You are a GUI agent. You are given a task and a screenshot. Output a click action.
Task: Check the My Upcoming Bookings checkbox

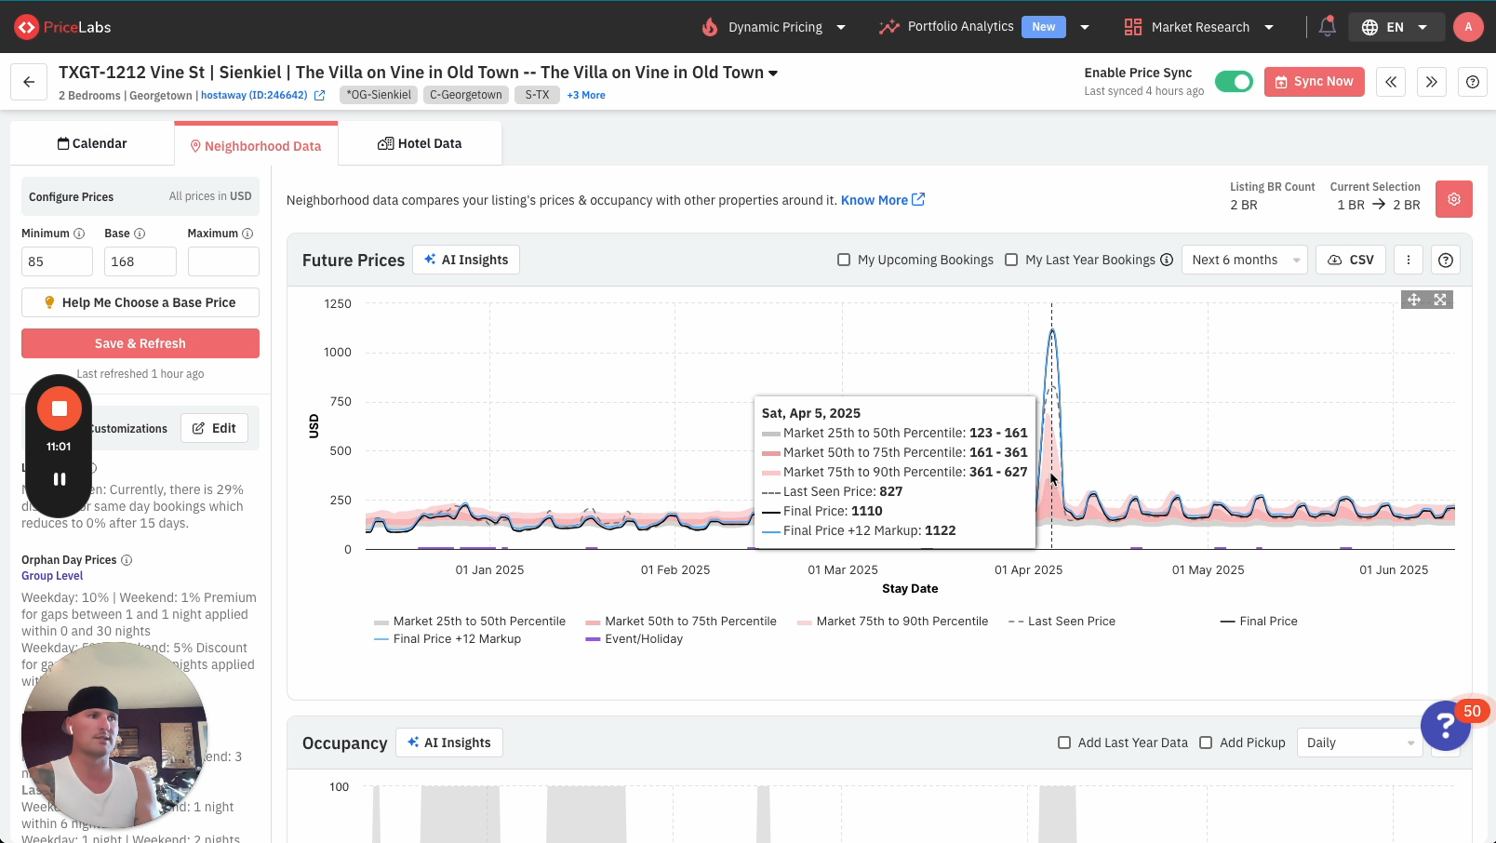pos(844,260)
